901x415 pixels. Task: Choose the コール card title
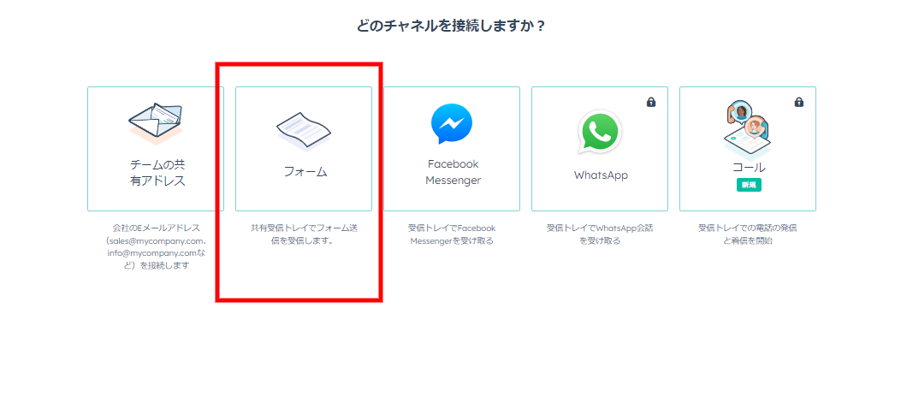point(748,168)
